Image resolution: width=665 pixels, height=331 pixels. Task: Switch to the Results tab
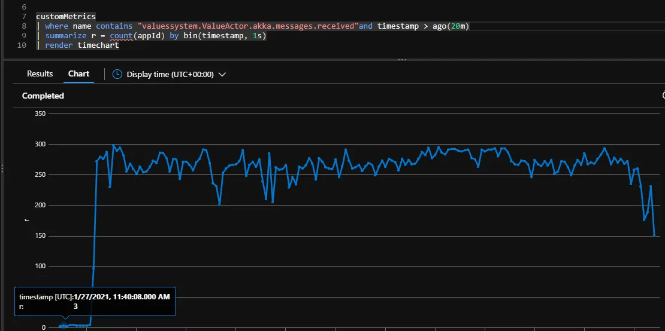point(40,74)
